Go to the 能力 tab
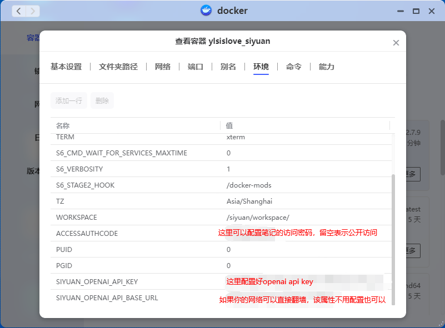The height and width of the screenshot is (328, 445). click(x=327, y=67)
